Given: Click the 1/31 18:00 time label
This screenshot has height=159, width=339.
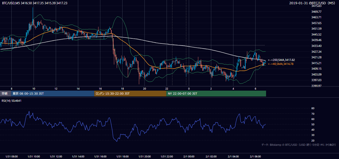Looking at the screenshot, I should click(122, 156).
